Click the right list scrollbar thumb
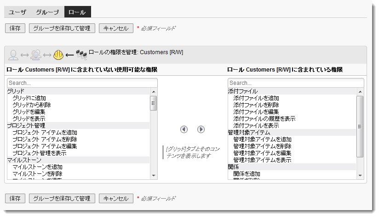 360,127
